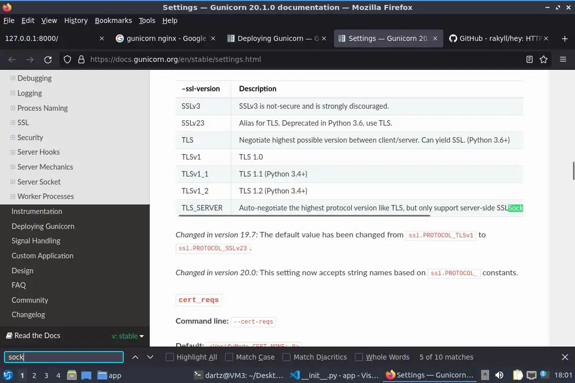Open the Tools menu
The height and width of the screenshot is (383, 575).
[147, 20]
